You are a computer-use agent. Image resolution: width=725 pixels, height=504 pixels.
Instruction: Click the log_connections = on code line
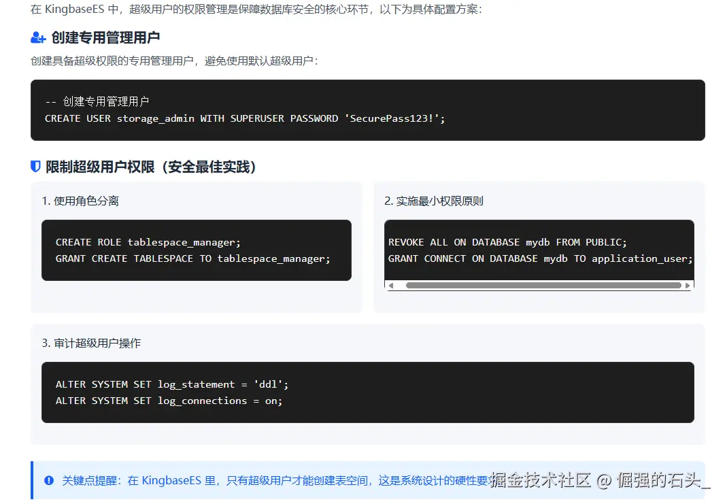tap(169, 401)
